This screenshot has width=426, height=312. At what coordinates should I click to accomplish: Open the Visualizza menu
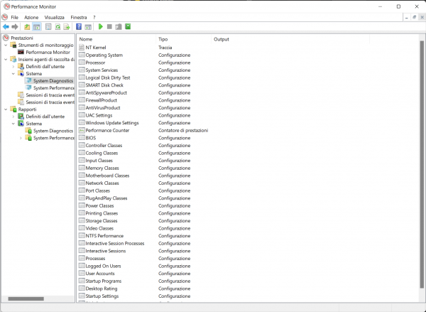54,16
